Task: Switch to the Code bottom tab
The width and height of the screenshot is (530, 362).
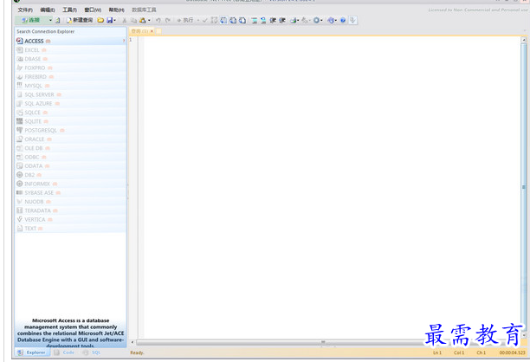Action: coord(65,352)
